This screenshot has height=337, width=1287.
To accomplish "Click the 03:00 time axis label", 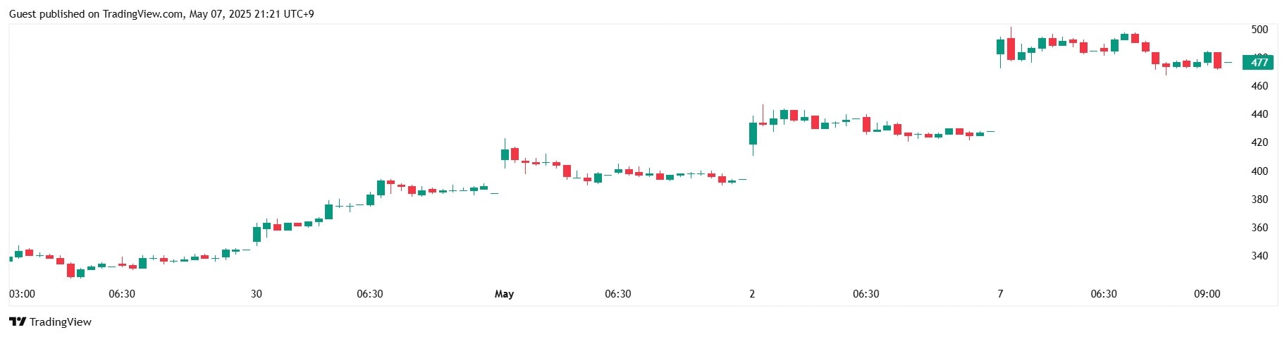I will [x=22, y=294].
